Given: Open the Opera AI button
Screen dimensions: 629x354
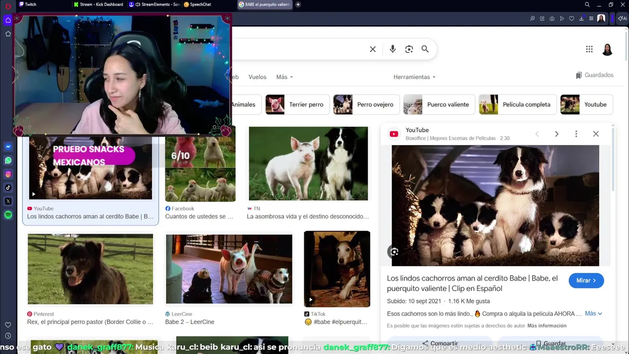Looking at the screenshot, I should (622, 19).
